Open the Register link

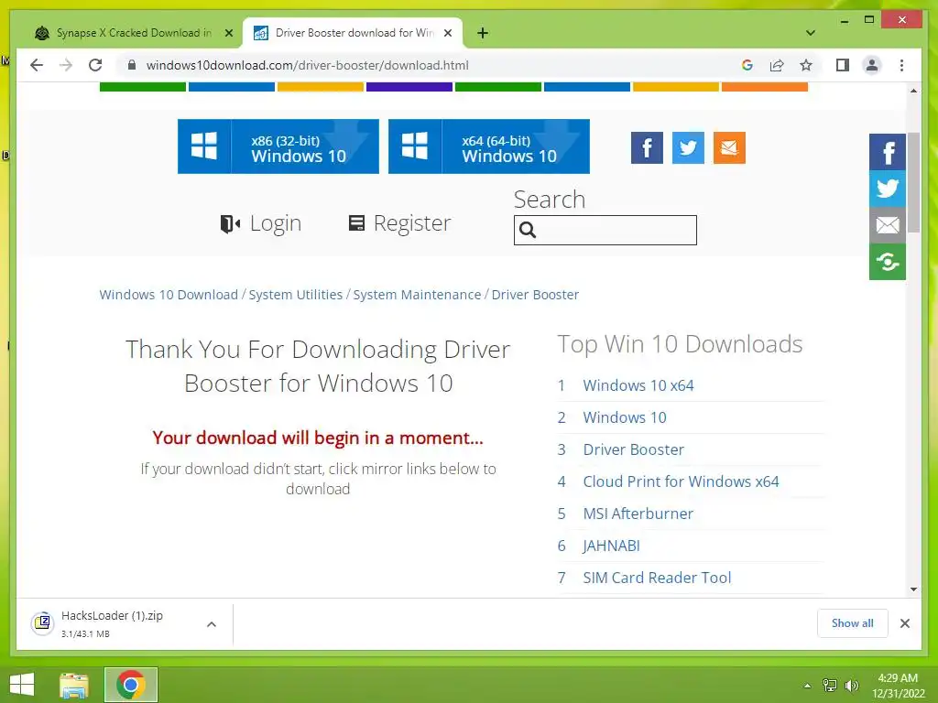click(x=399, y=223)
